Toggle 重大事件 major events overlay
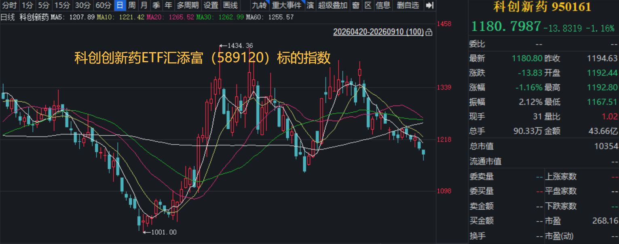 pos(287,6)
